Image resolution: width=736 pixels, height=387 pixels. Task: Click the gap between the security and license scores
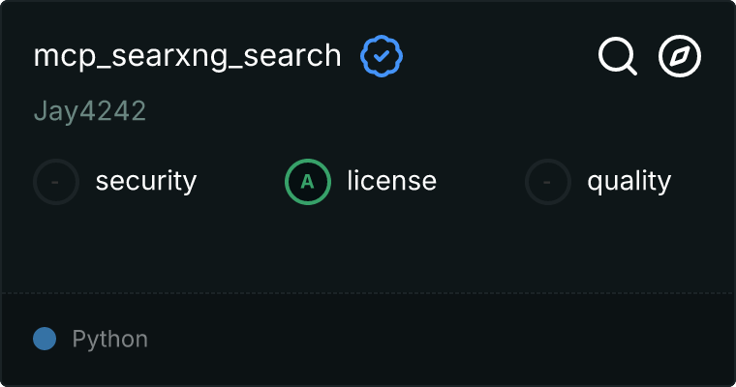(240, 181)
